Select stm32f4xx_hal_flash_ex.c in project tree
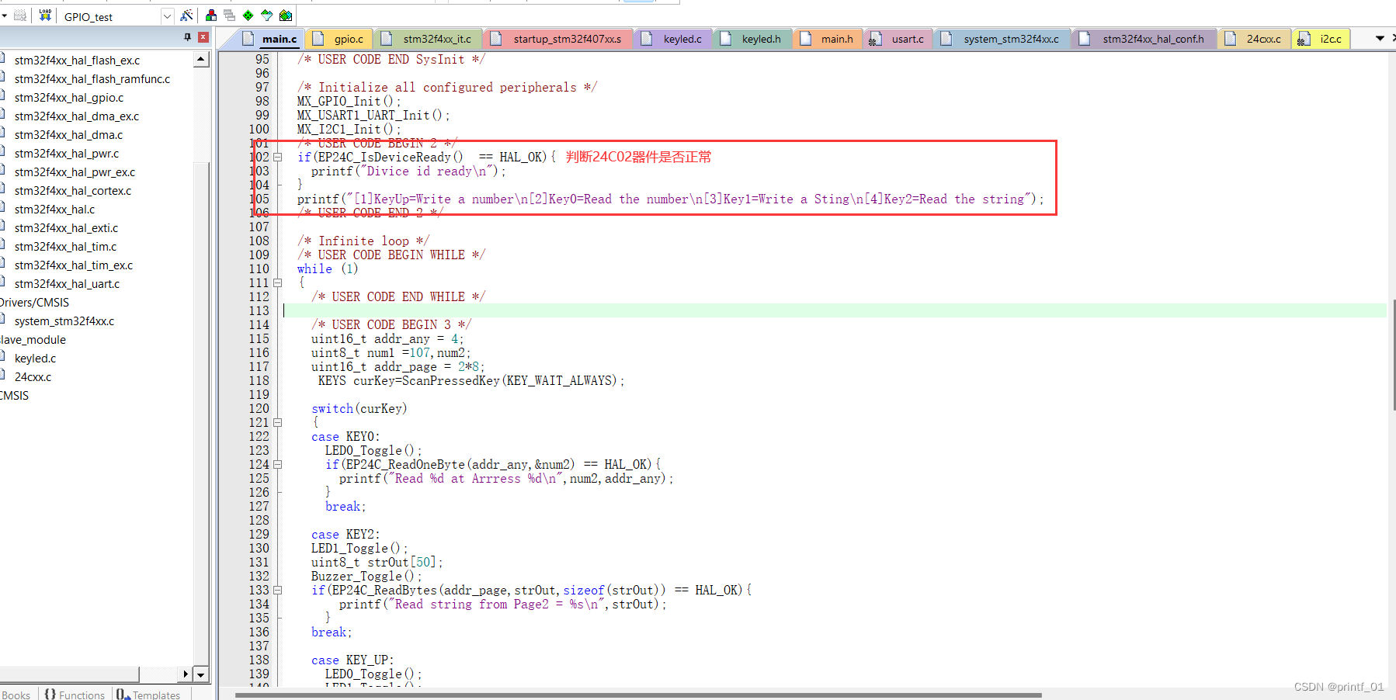Image resolution: width=1396 pixels, height=700 pixels. tap(77, 60)
